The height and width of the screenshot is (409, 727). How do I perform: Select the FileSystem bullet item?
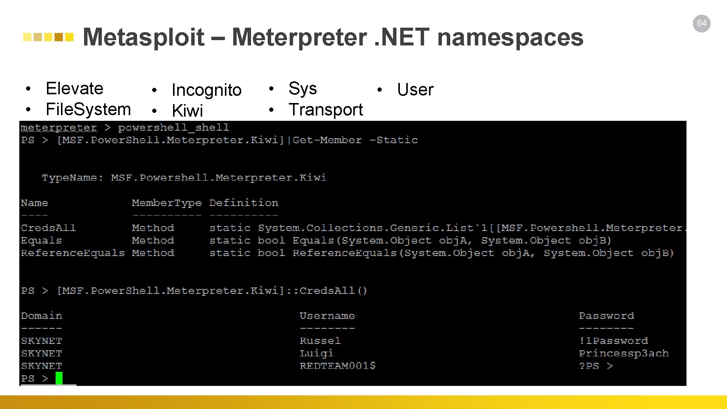point(88,109)
